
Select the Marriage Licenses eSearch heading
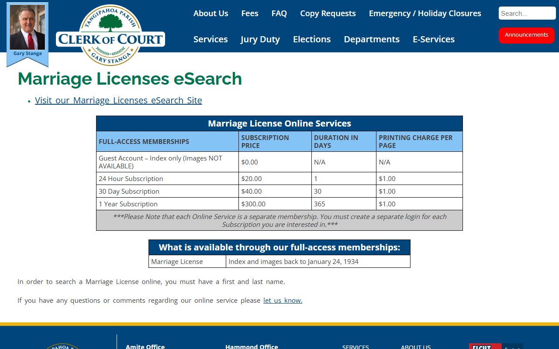pos(130,79)
